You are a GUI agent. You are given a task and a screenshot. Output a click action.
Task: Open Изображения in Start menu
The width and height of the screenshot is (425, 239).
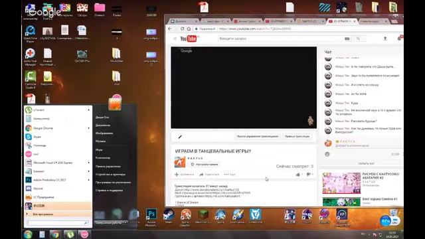click(104, 133)
